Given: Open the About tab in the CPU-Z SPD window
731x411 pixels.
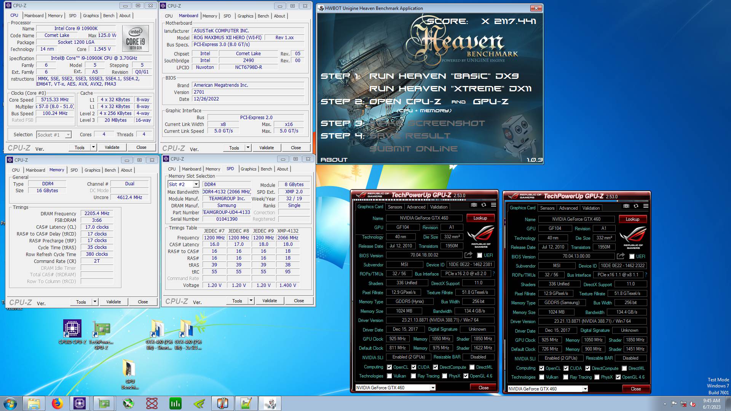Looking at the screenshot, I should (283, 169).
